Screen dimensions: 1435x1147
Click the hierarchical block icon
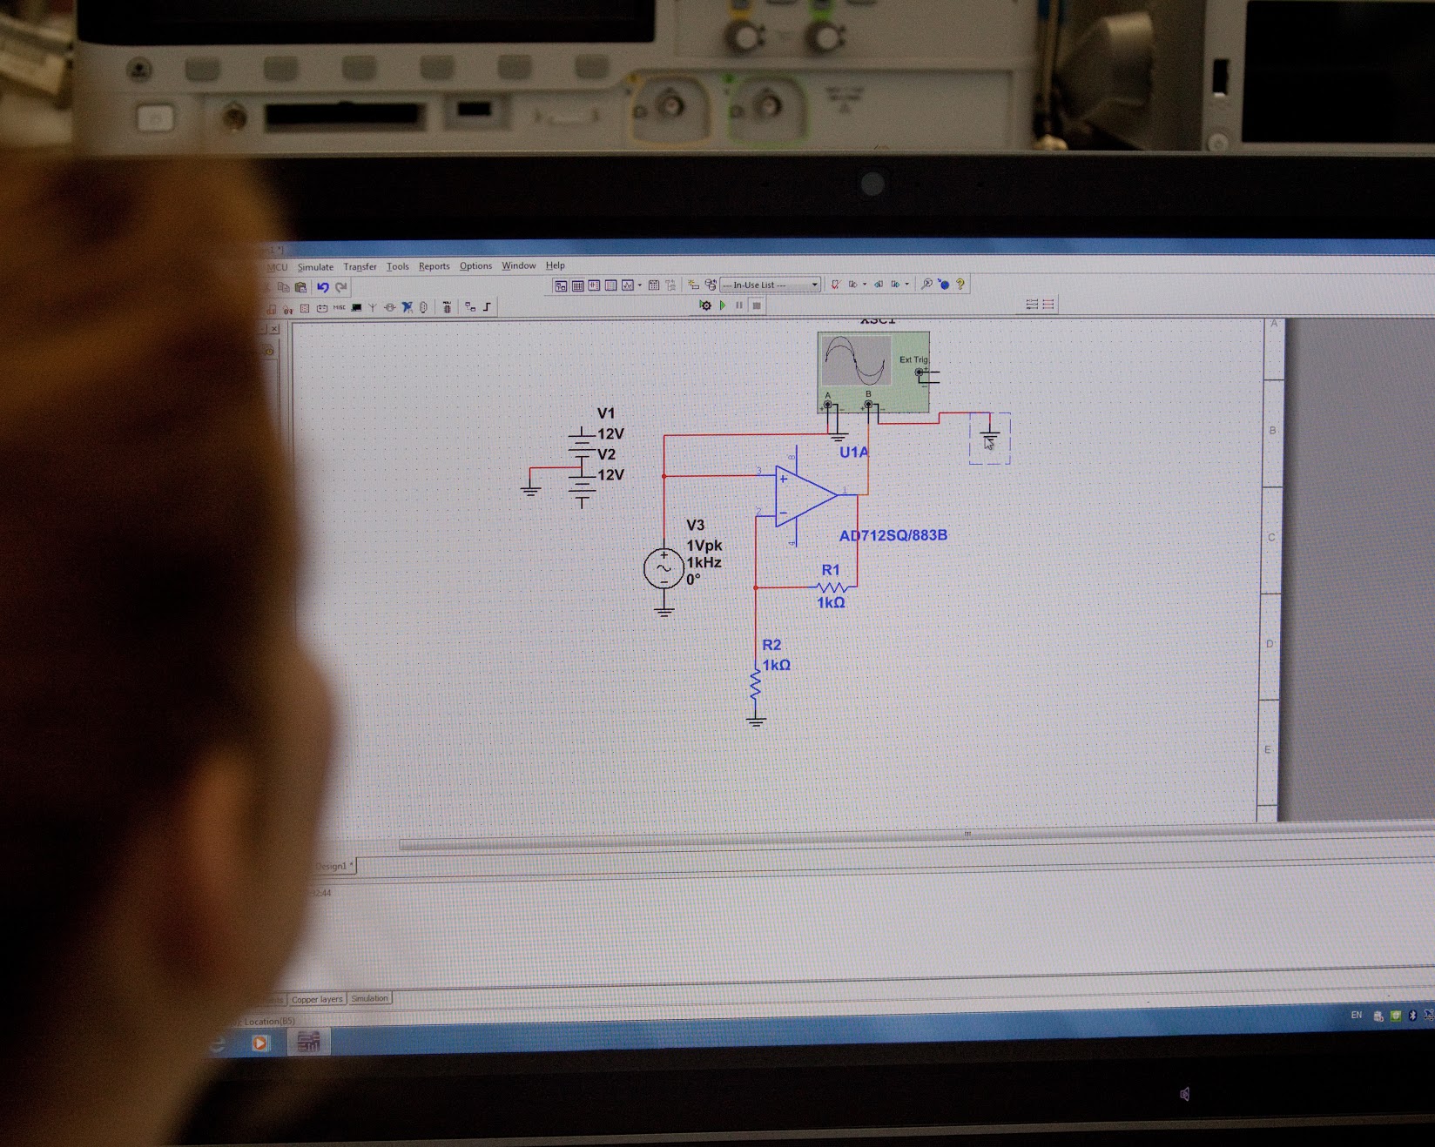click(x=470, y=307)
